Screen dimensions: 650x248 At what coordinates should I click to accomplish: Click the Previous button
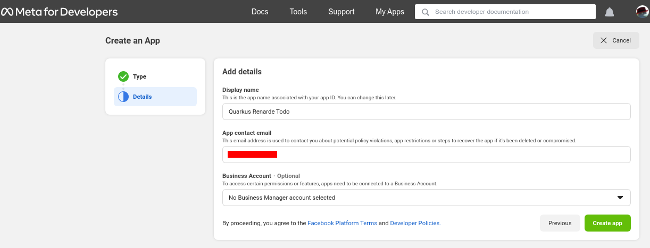click(560, 223)
